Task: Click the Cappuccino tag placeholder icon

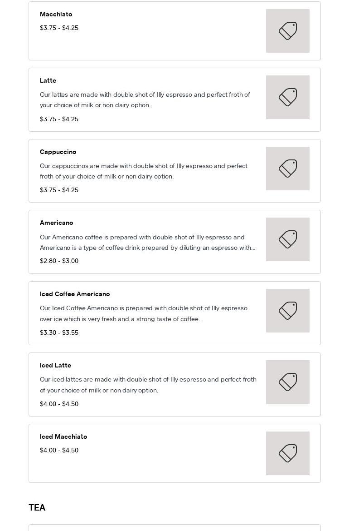Action: point(287,169)
